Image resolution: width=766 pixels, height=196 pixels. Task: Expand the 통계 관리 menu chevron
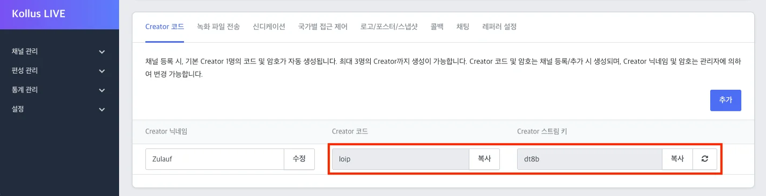[x=102, y=90]
